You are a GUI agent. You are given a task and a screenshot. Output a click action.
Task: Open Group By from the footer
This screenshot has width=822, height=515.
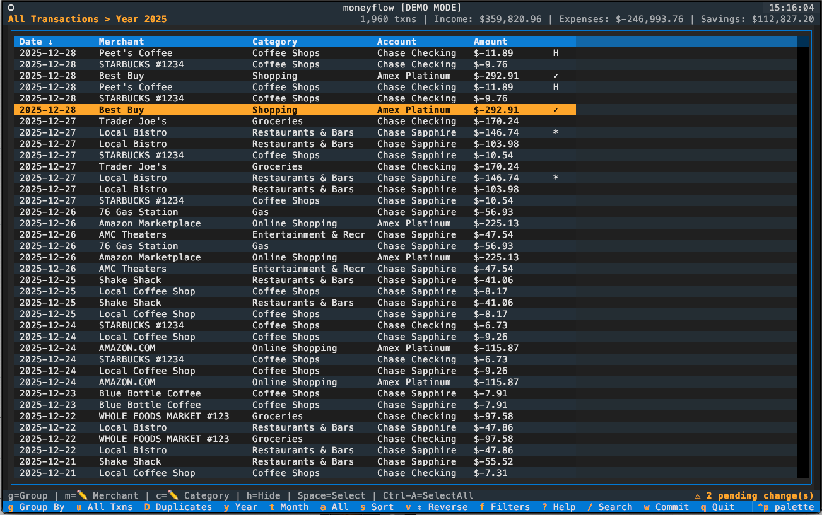pos(37,507)
